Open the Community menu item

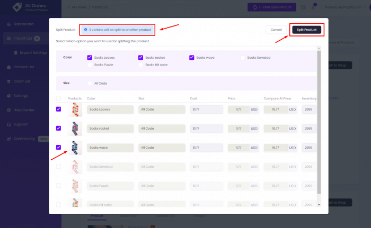(x=24, y=139)
